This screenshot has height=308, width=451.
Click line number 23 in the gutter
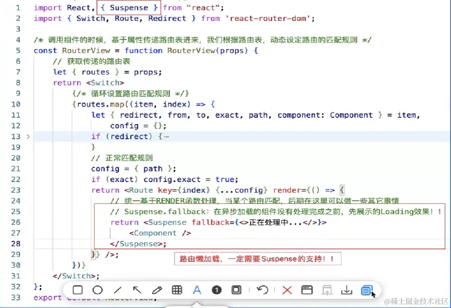16,190
